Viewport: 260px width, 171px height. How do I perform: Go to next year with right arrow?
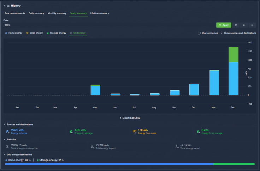coord(252,25)
